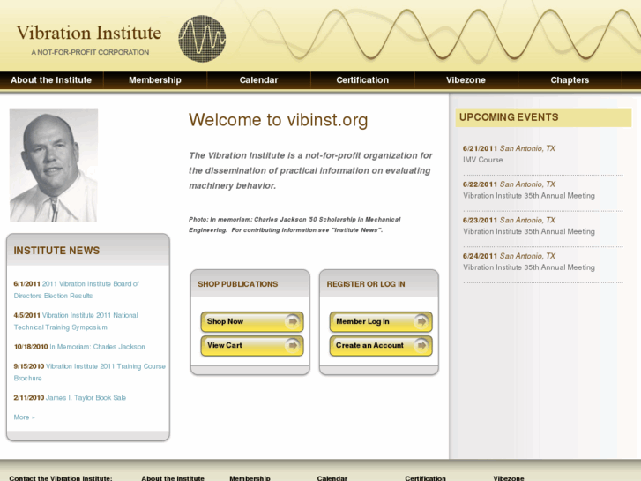Click the Vibration Institute title text
This screenshot has width=641, height=481.
pyautogui.click(x=89, y=33)
